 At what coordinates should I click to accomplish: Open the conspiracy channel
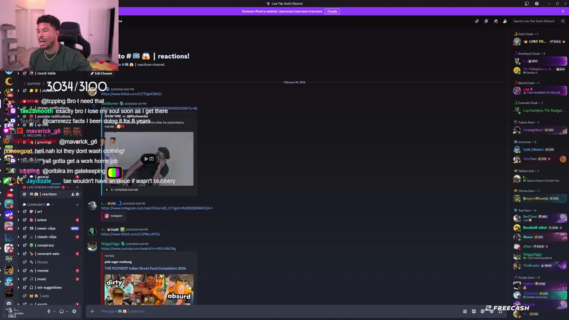pos(51,245)
